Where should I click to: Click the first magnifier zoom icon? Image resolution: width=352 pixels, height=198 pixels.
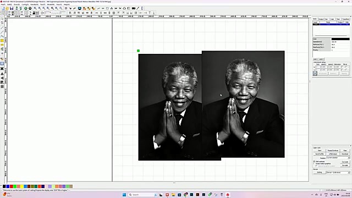tap(35, 8)
